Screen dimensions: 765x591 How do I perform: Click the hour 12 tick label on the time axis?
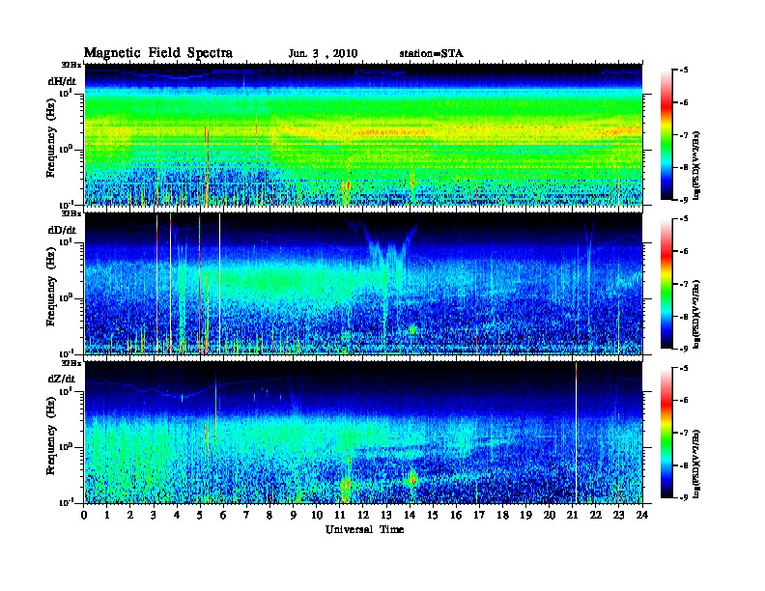363,515
